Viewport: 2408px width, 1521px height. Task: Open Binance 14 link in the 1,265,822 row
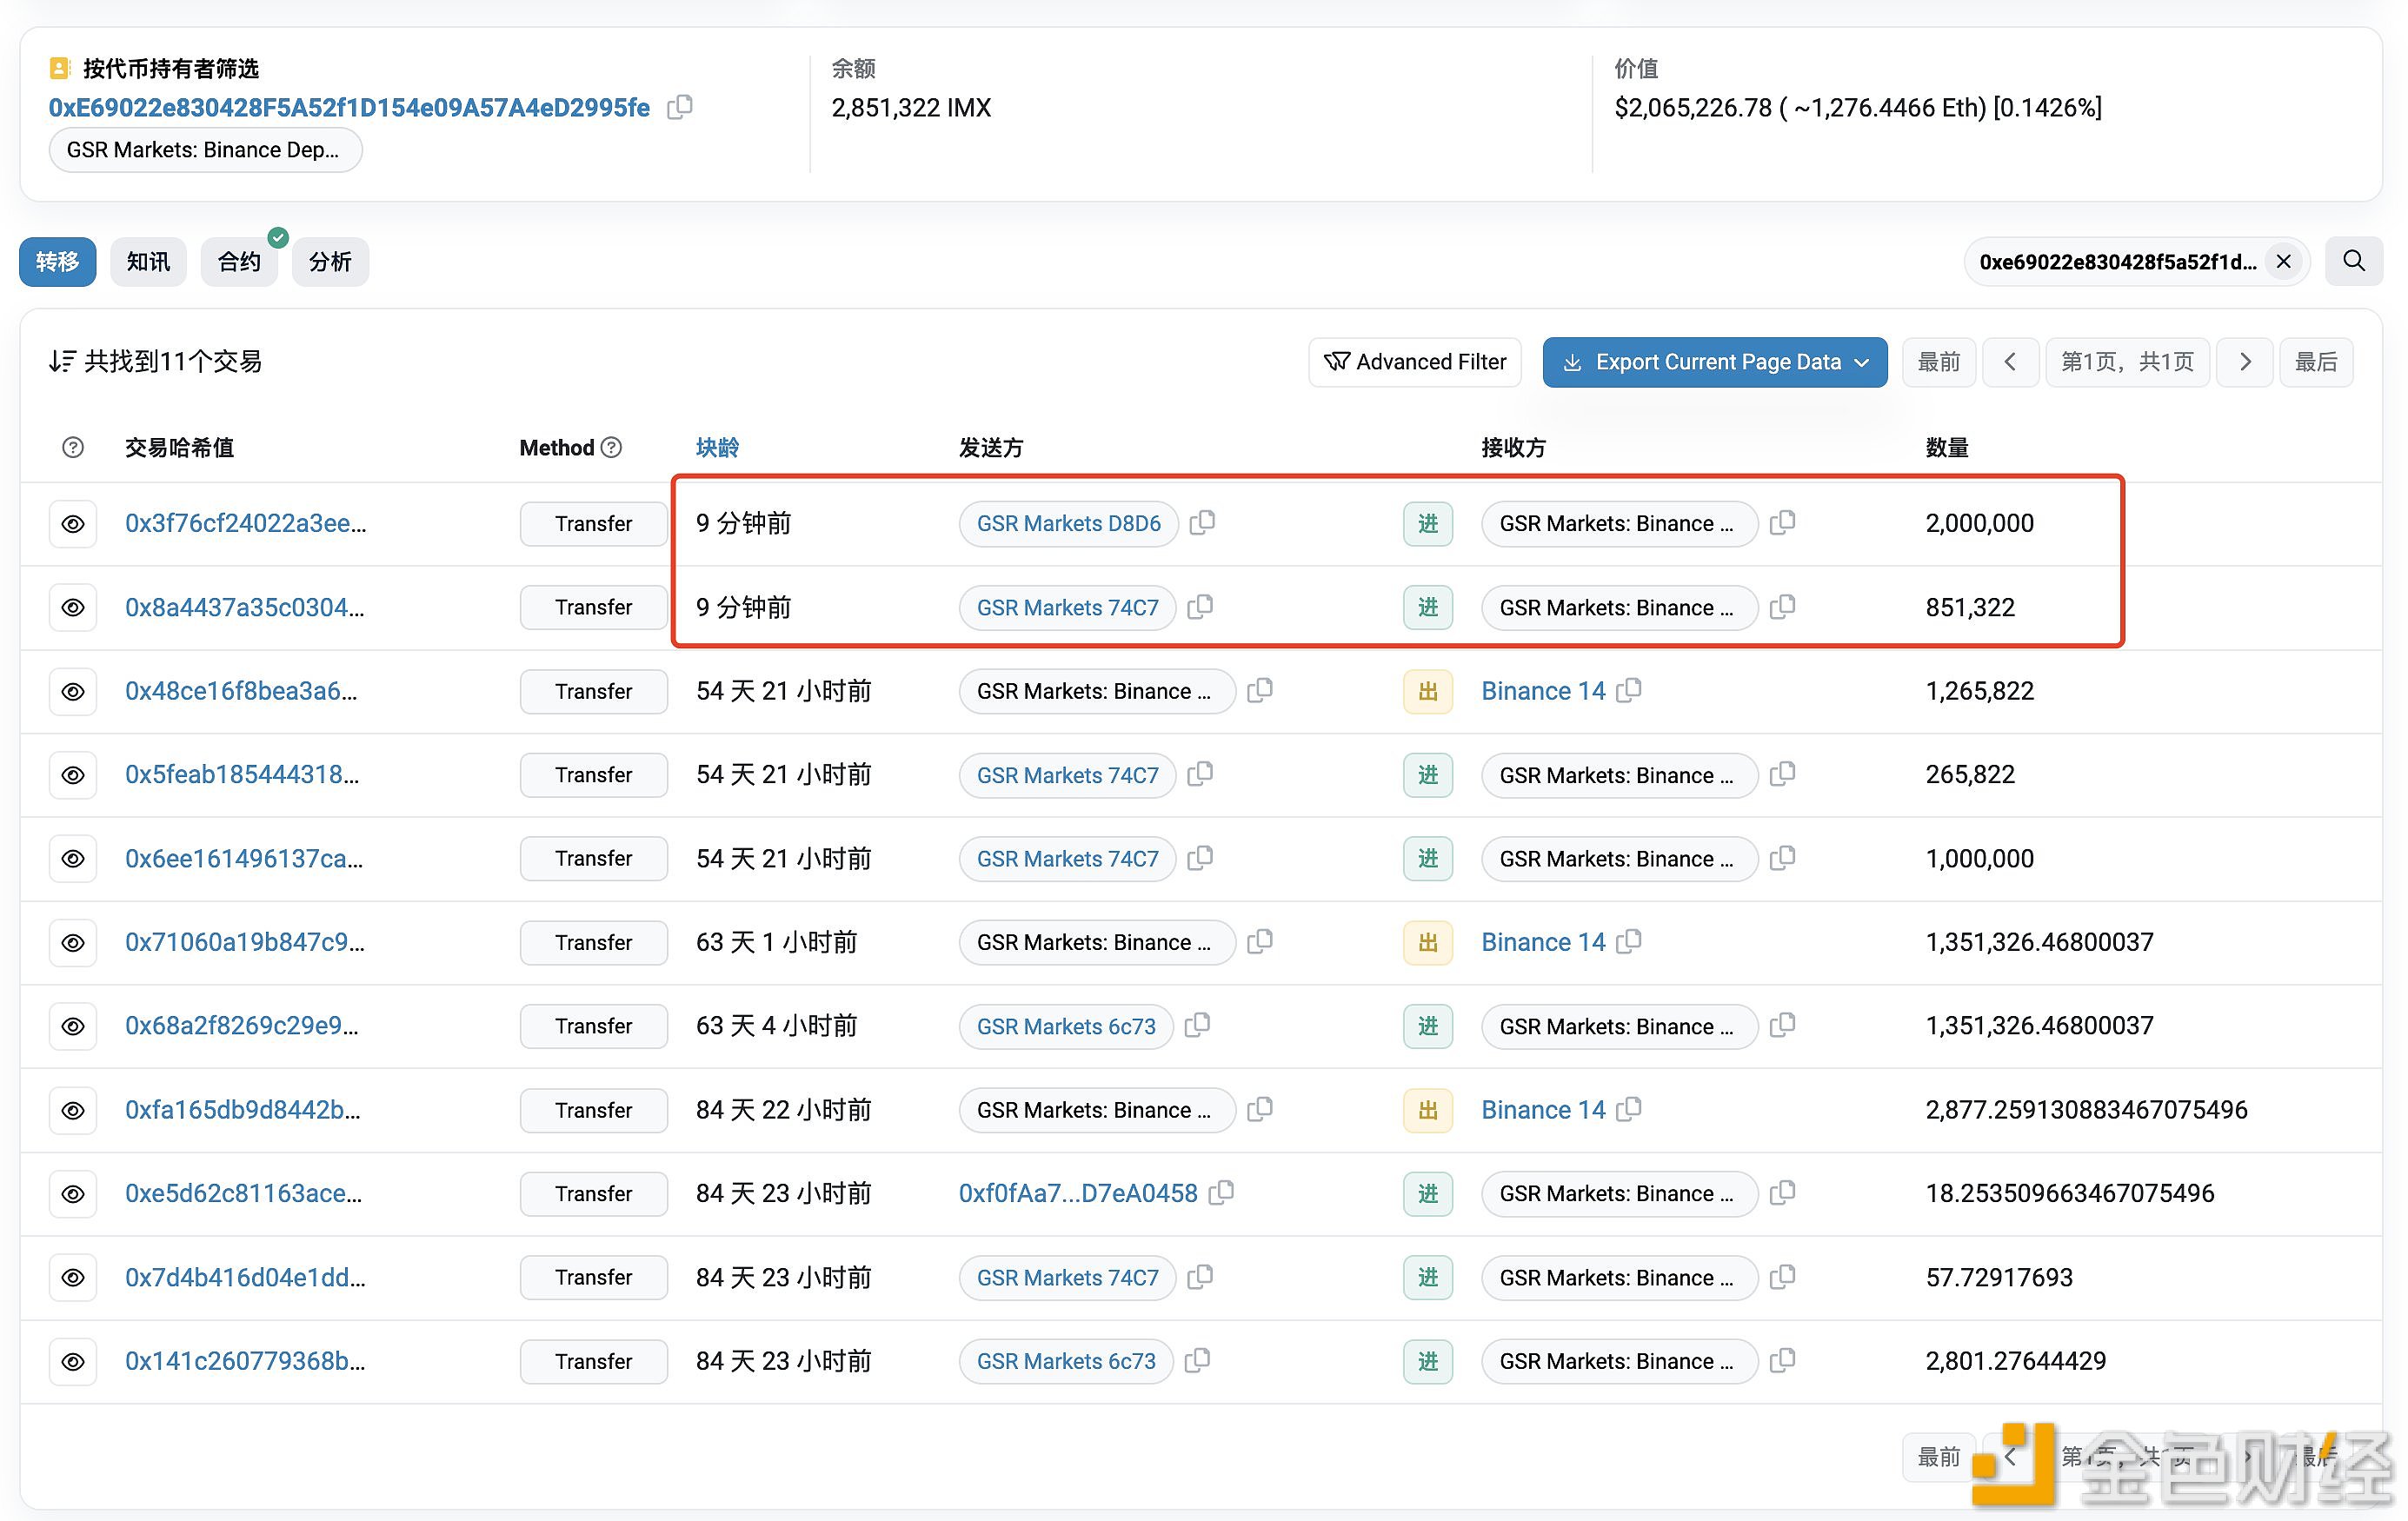[1543, 691]
